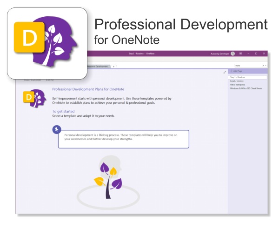This screenshot has width=279, height=228.
Task: Open the Step 1 - Readme page
Action: [247, 77]
